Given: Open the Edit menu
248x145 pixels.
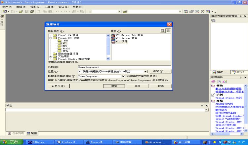Looking at the screenshot, I should click(x=21, y=7).
